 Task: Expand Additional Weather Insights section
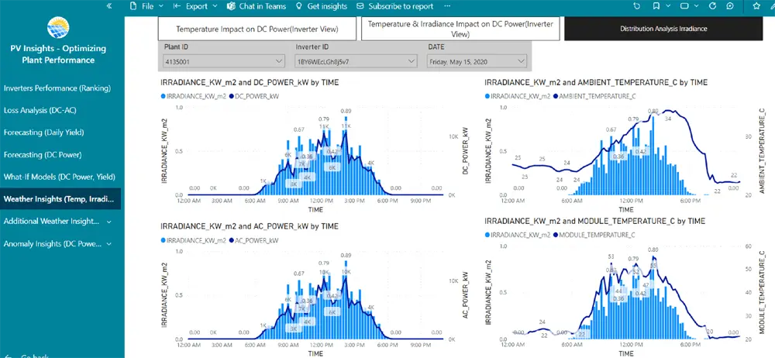click(x=108, y=222)
